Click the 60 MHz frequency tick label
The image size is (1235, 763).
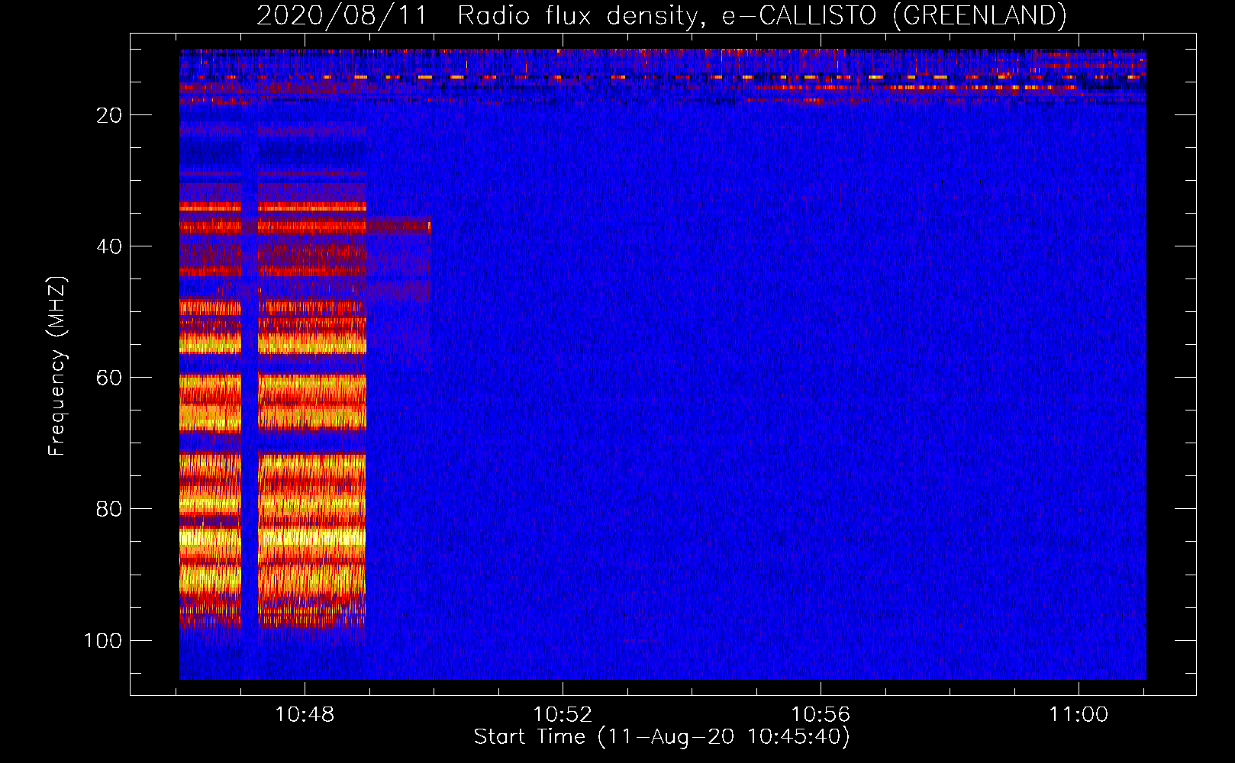coord(109,378)
